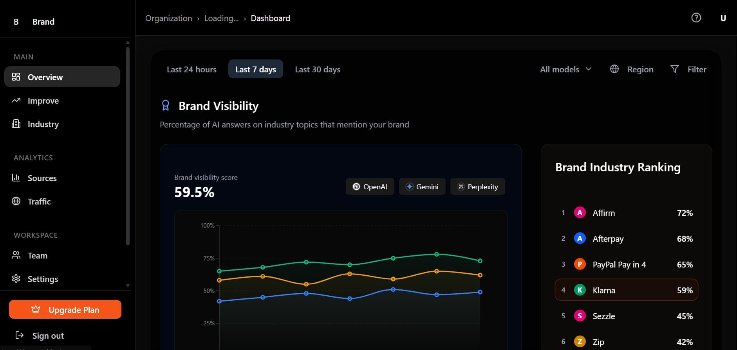Click the Loading... breadcrumb link
This screenshot has height=350, width=737.
click(221, 18)
